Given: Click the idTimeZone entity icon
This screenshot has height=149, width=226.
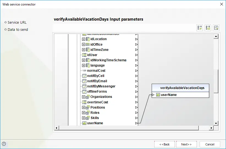Looking at the screenshot, I should [x=88, y=50].
